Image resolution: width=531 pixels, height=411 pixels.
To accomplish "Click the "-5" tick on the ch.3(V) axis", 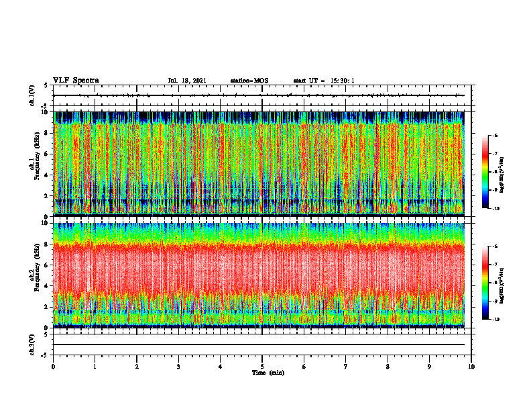I will point(46,355).
